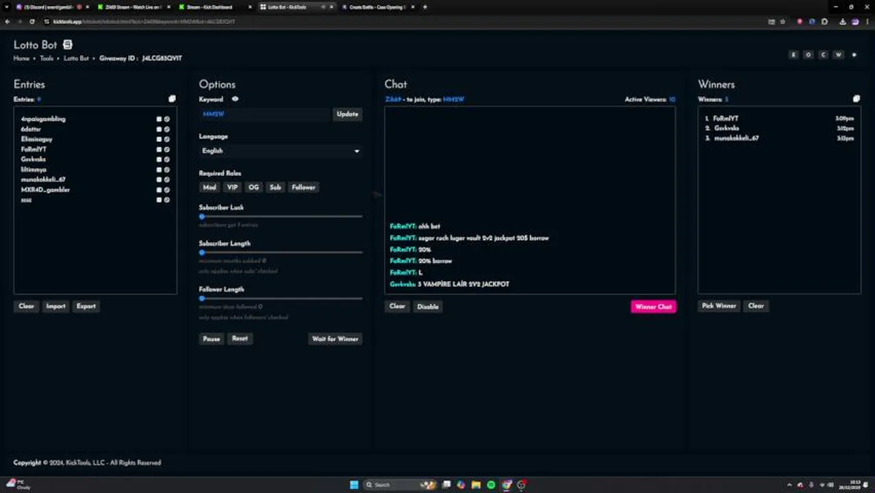Toggle the square box for 6datter
The height and width of the screenshot is (493, 875).
pos(159,129)
